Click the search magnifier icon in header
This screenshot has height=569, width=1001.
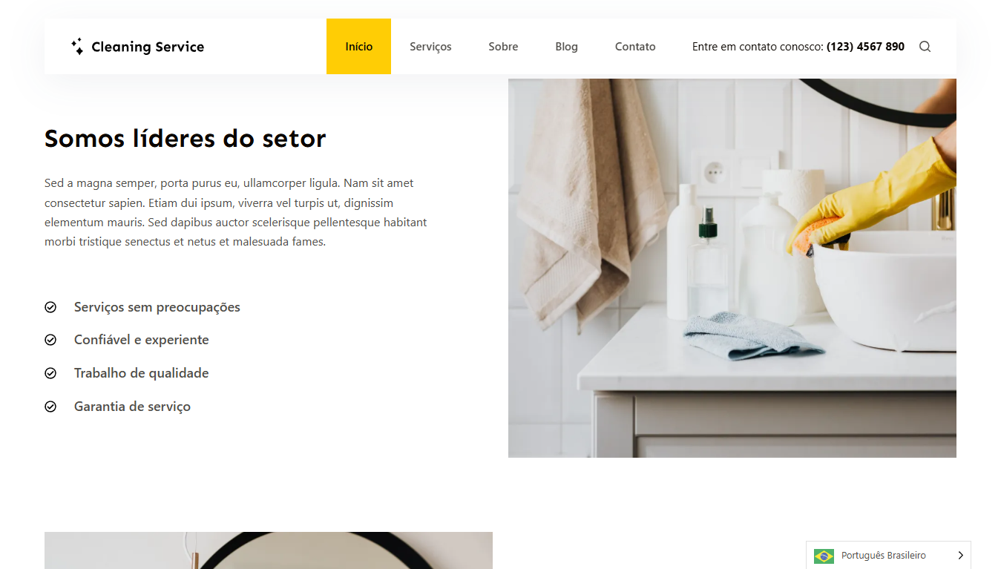click(x=925, y=47)
